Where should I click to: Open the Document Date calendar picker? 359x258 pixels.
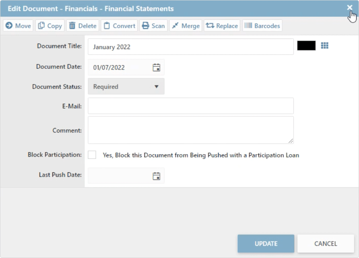pyautogui.click(x=157, y=68)
